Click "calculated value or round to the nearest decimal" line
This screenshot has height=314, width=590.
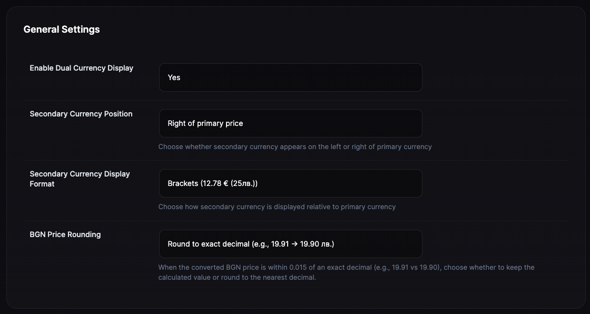point(237,278)
